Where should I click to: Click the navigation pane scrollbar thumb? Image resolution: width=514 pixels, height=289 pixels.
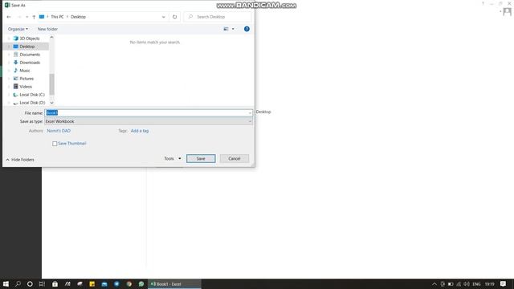(x=51, y=84)
